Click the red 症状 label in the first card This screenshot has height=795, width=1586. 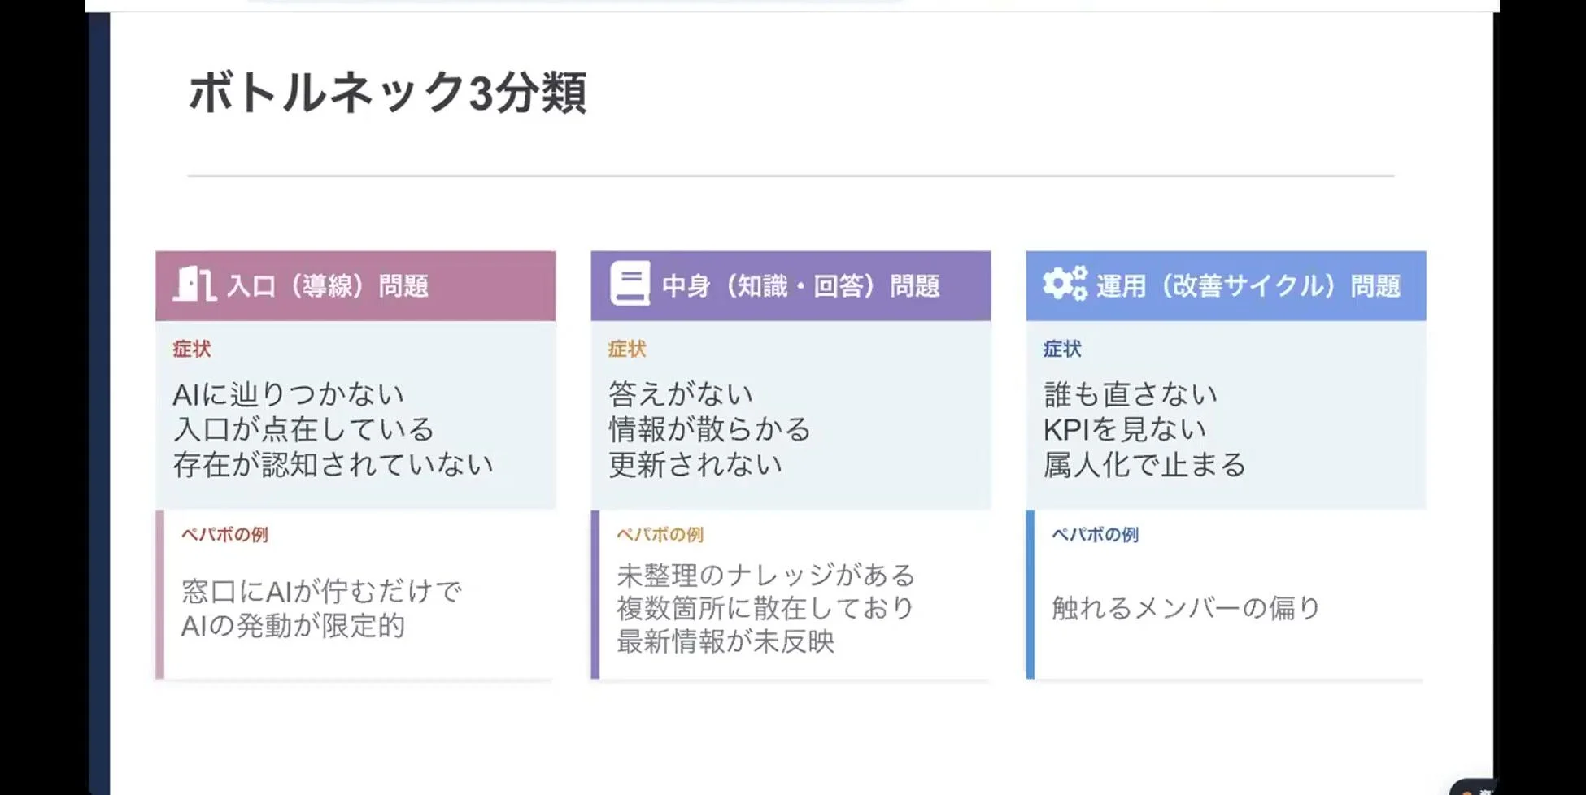[x=192, y=350]
